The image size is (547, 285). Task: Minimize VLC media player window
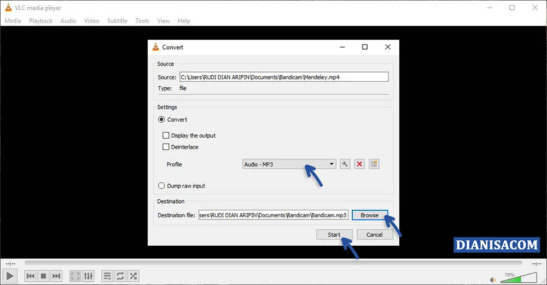[490, 8]
